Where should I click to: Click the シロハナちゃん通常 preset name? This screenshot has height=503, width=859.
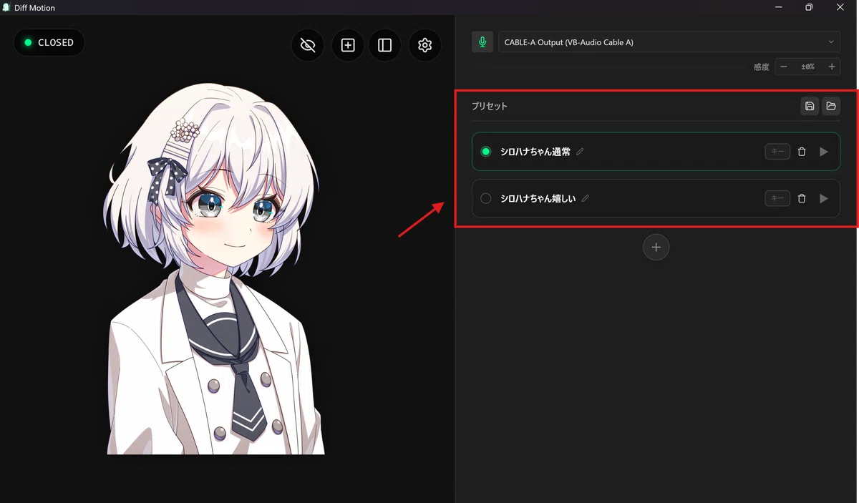click(535, 152)
